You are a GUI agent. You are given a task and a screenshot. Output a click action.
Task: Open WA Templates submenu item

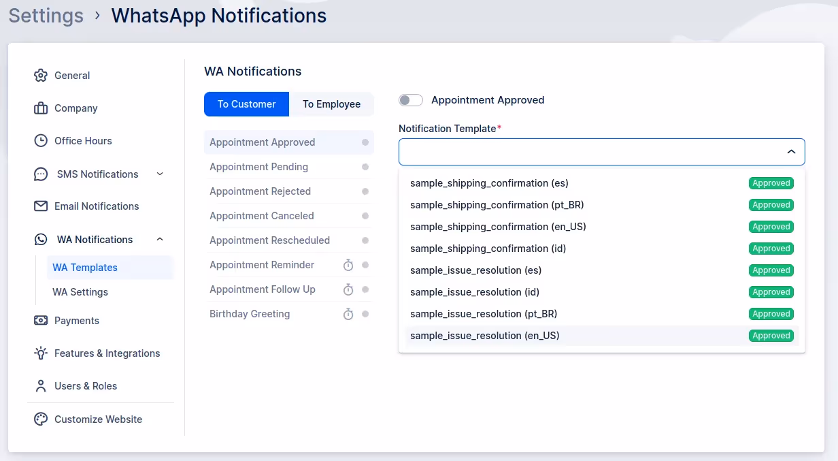pos(110,268)
